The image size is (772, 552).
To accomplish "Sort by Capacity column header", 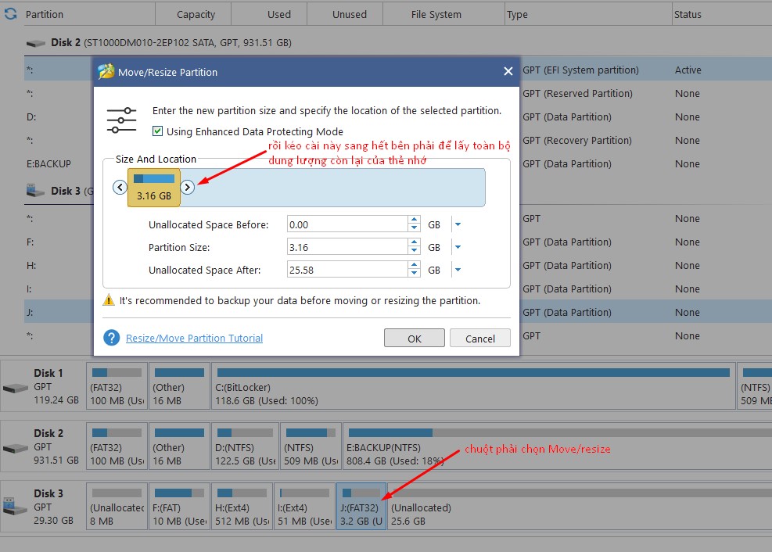I will (x=196, y=14).
